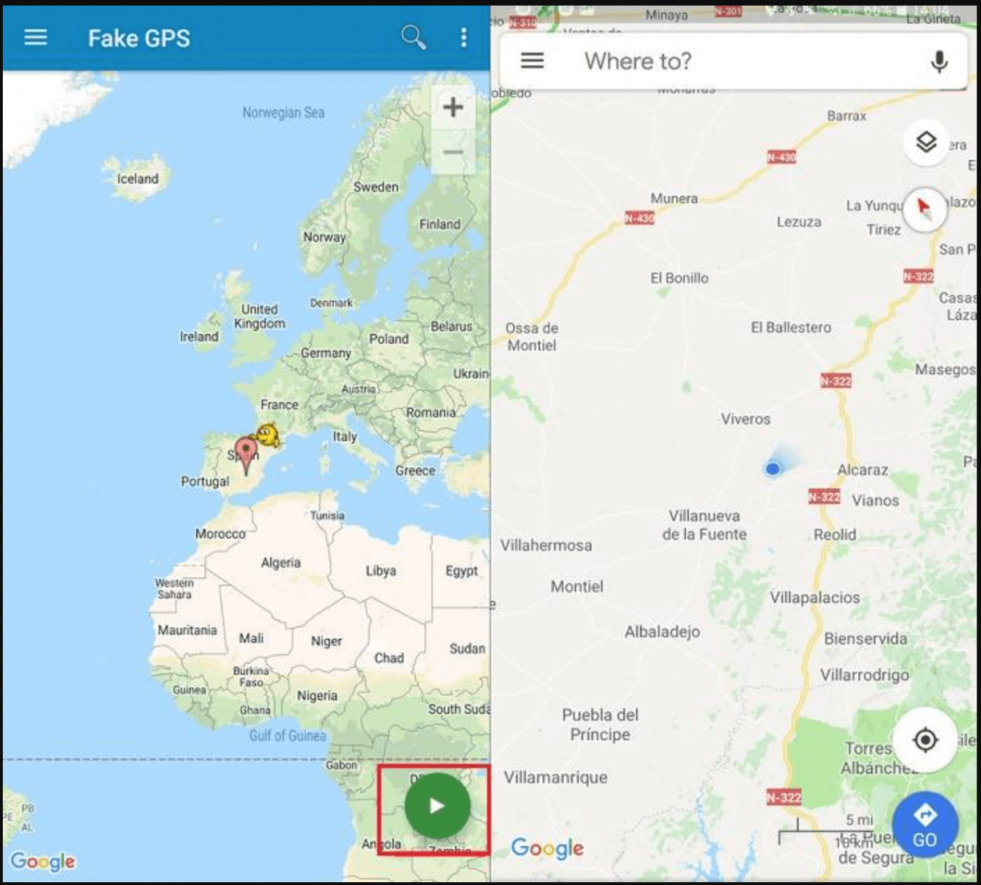The width and height of the screenshot is (981, 885).
Task: Open Google Maps hamburger menu
Action: [x=532, y=60]
